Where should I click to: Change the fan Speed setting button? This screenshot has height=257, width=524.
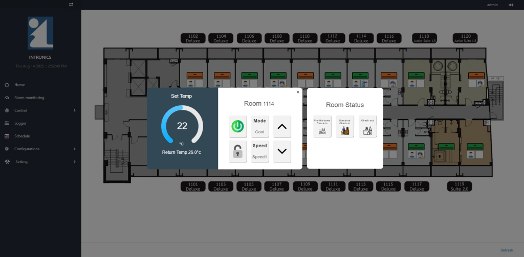[260, 152]
